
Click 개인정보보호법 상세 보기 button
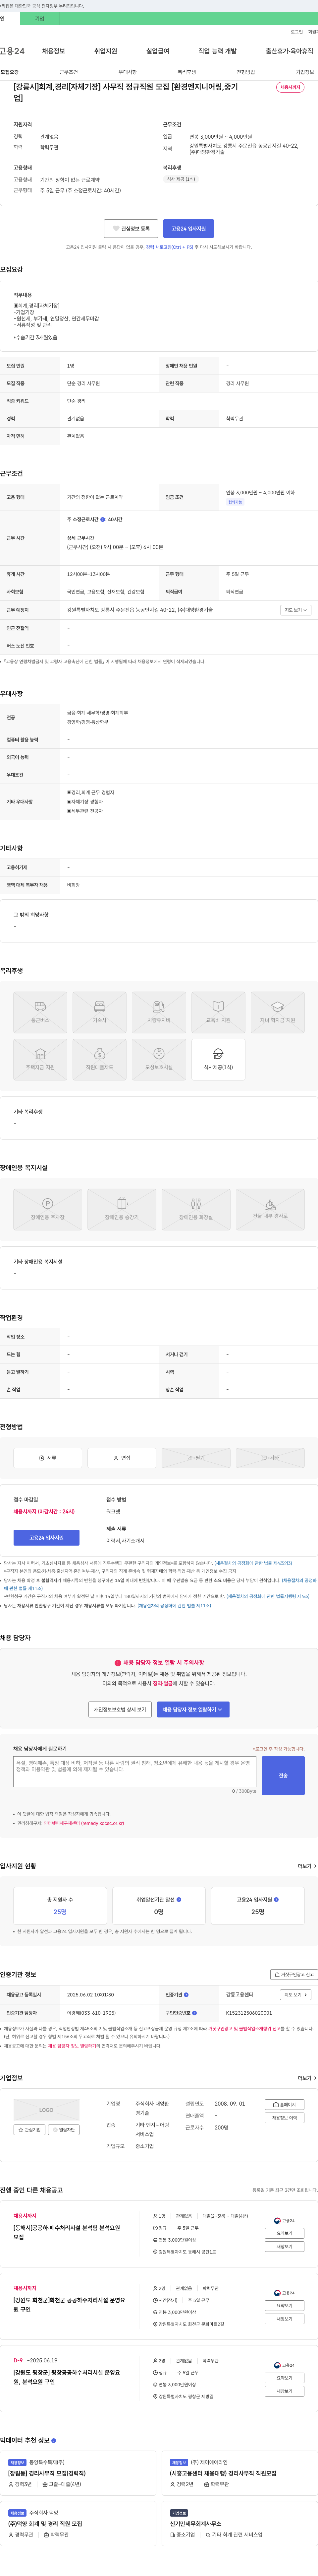(x=120, y=1709)
